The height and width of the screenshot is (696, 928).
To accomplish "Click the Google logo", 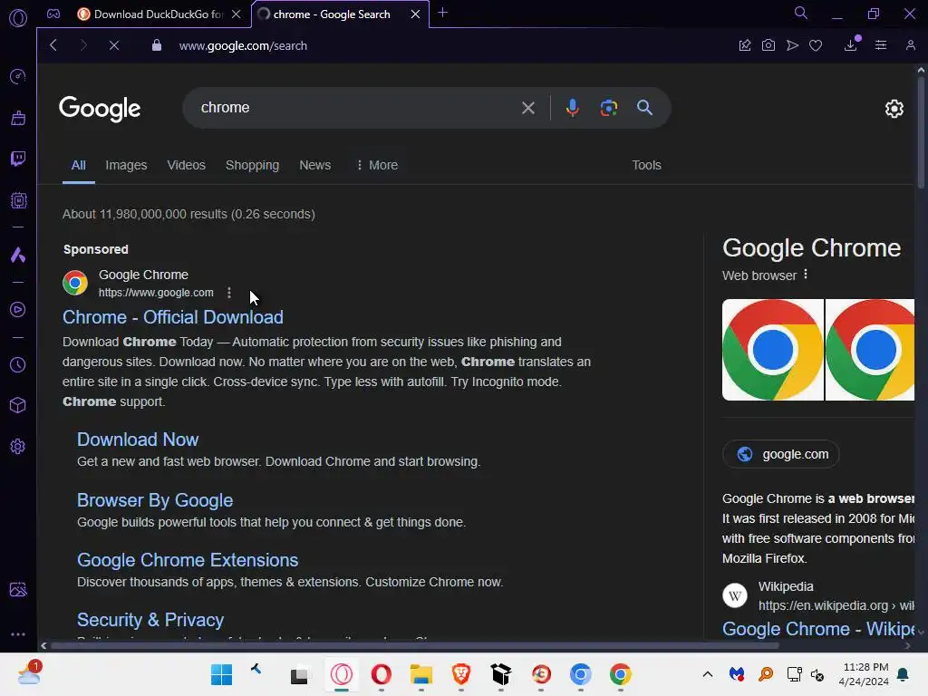I will coord(100,109).
